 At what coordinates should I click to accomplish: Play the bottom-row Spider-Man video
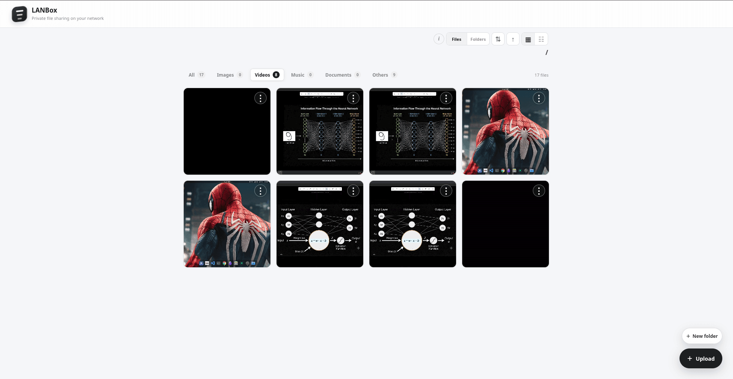coord(227,224)
